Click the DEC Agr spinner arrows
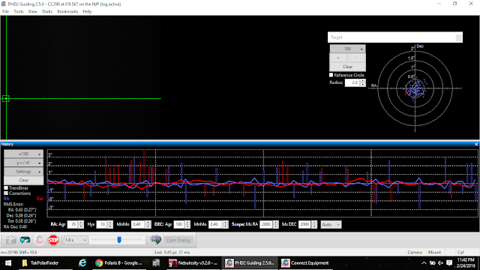Viewport: 480px width, 270px height. point(187,224)
